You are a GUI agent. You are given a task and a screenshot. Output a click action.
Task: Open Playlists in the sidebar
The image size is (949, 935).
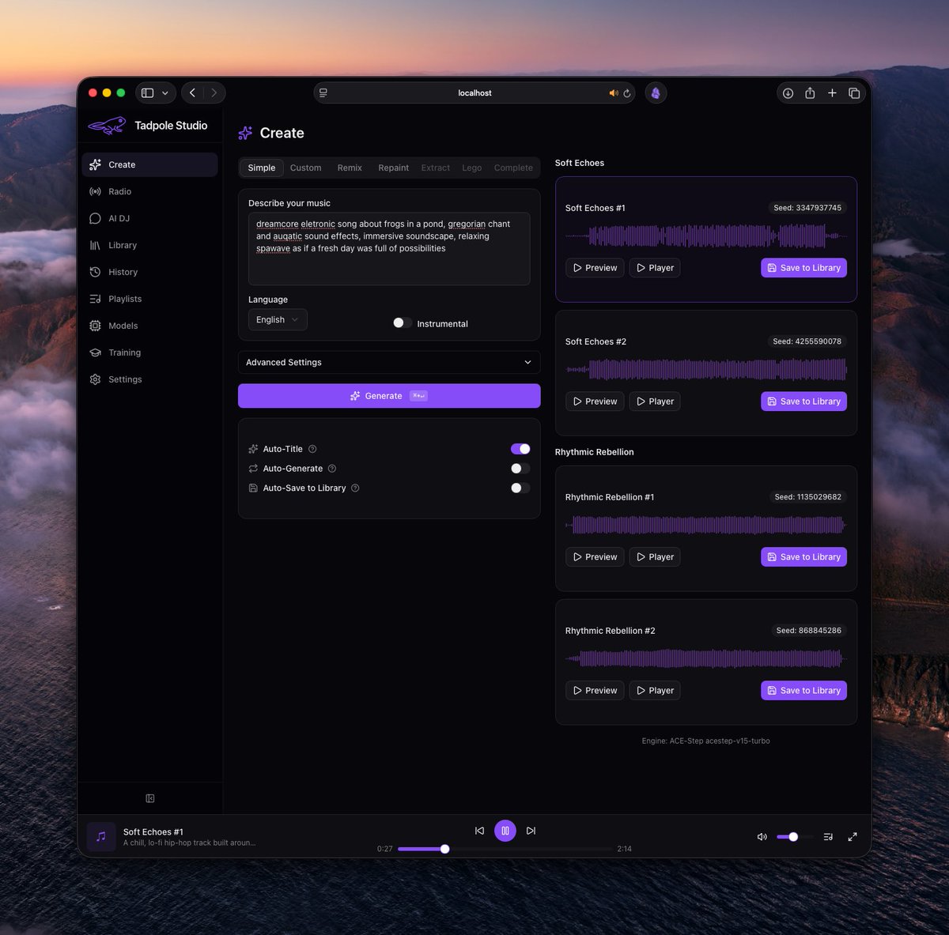(149, 299)
